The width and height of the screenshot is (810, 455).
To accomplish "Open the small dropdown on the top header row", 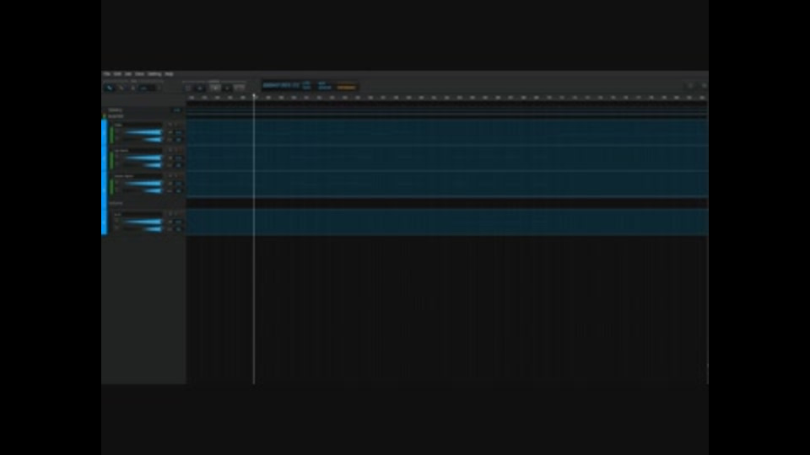I will (176, 110).
